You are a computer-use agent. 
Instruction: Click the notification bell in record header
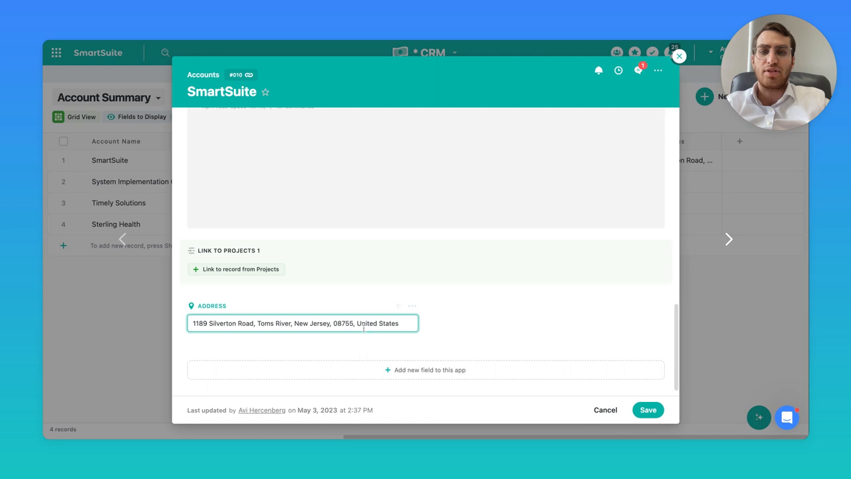[598, 71]
